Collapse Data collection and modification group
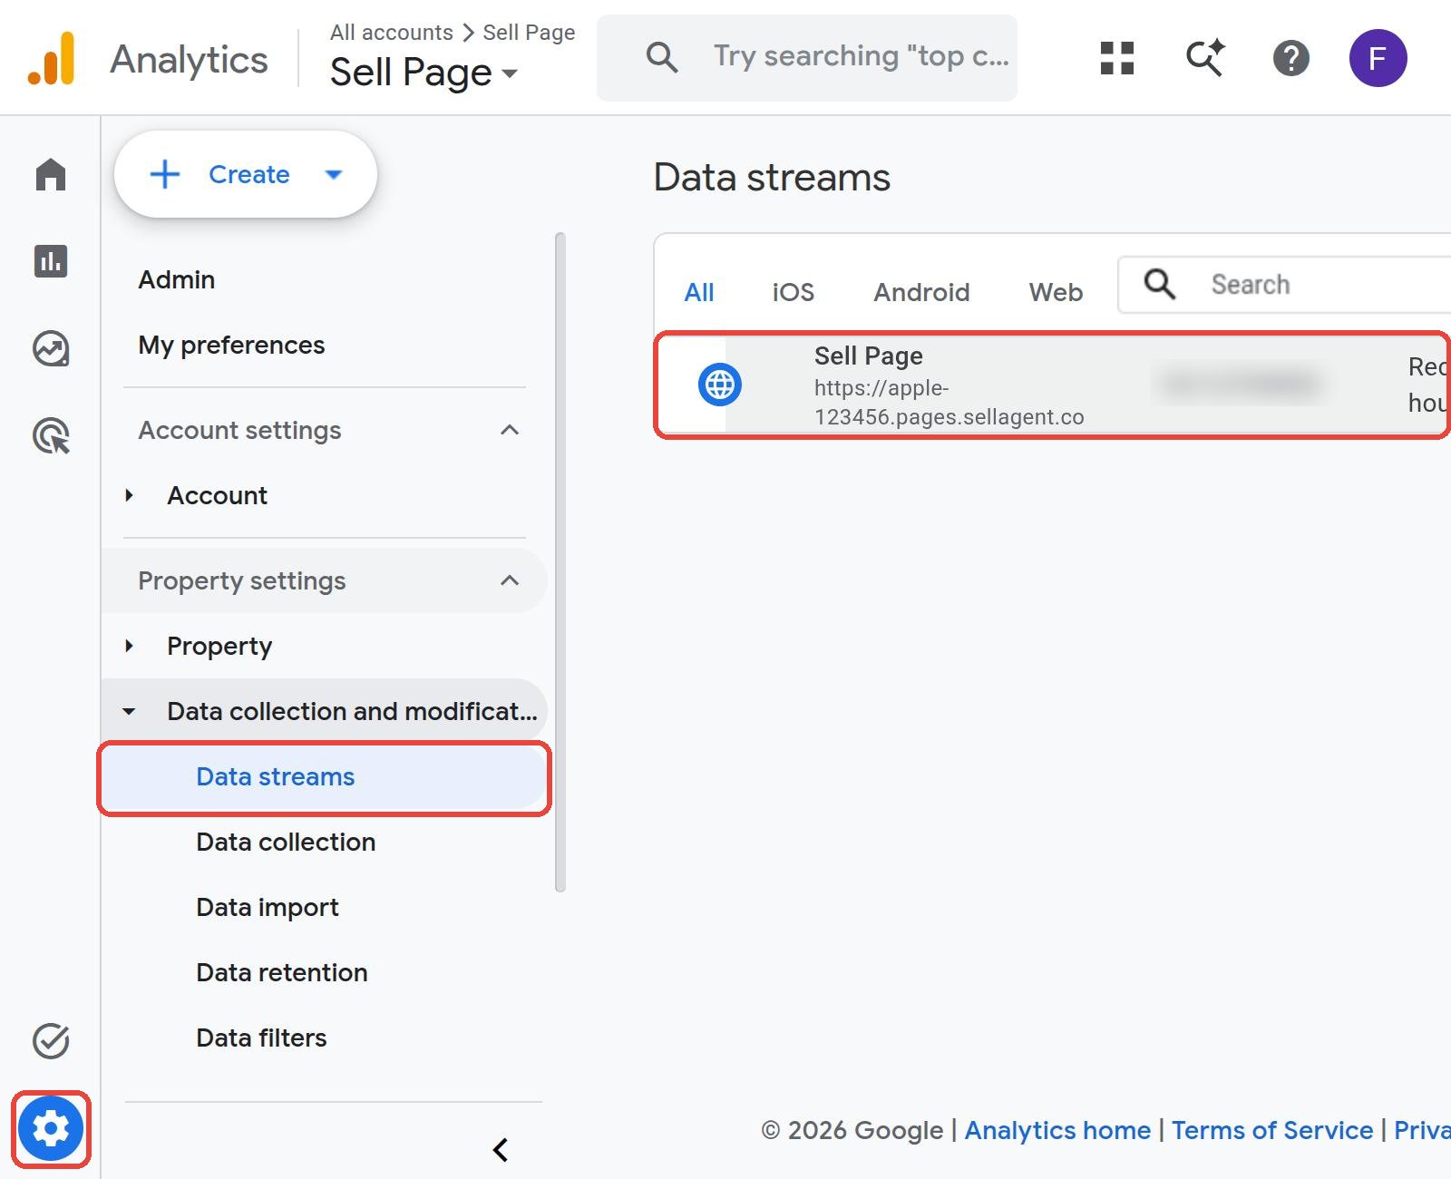 [129, 711]
